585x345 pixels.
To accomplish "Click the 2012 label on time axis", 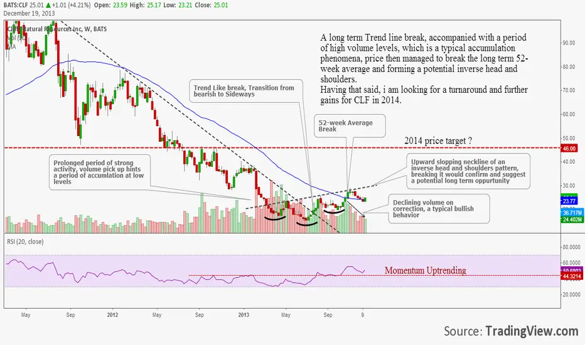I will pyautogui.click(x=112, y=315).
